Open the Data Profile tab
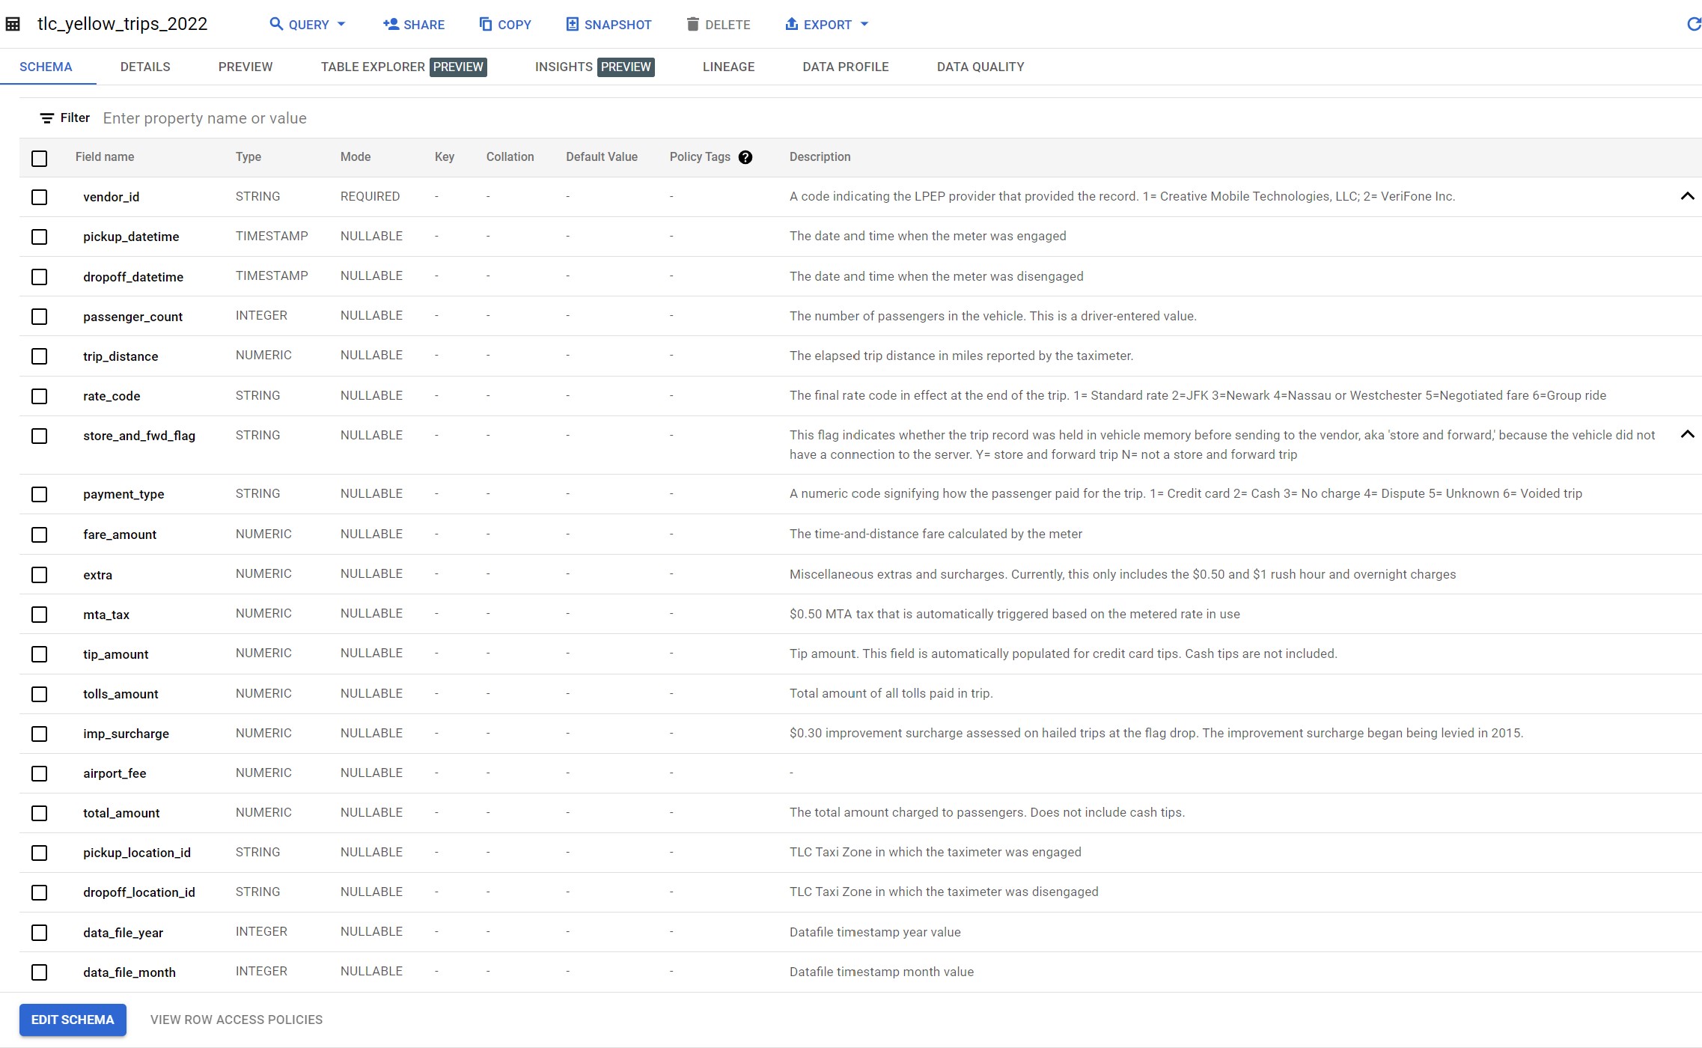 point(846,67)
